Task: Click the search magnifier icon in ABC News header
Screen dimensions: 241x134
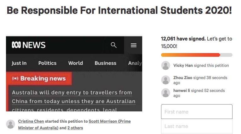Action: (x=114, y=45)
